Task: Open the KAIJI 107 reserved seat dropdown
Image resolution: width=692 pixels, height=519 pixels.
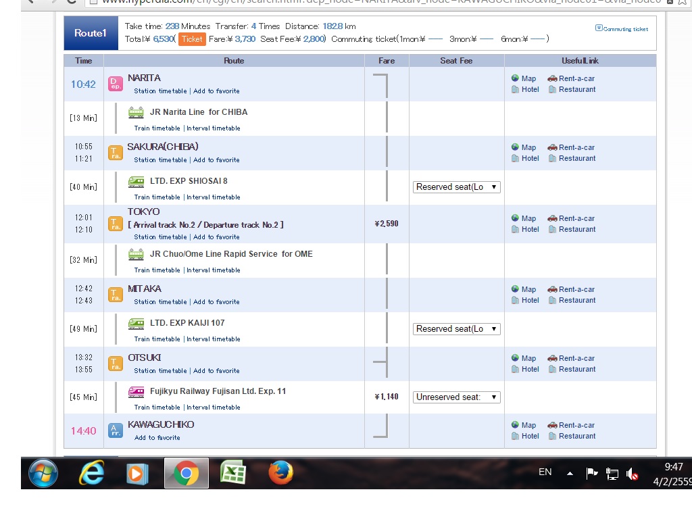Action: pos(456,329)
